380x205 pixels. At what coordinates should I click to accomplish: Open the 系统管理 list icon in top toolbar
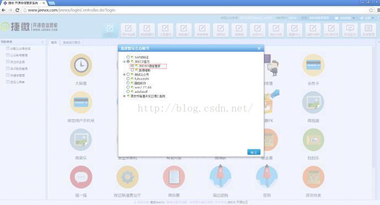pos(368,30)
